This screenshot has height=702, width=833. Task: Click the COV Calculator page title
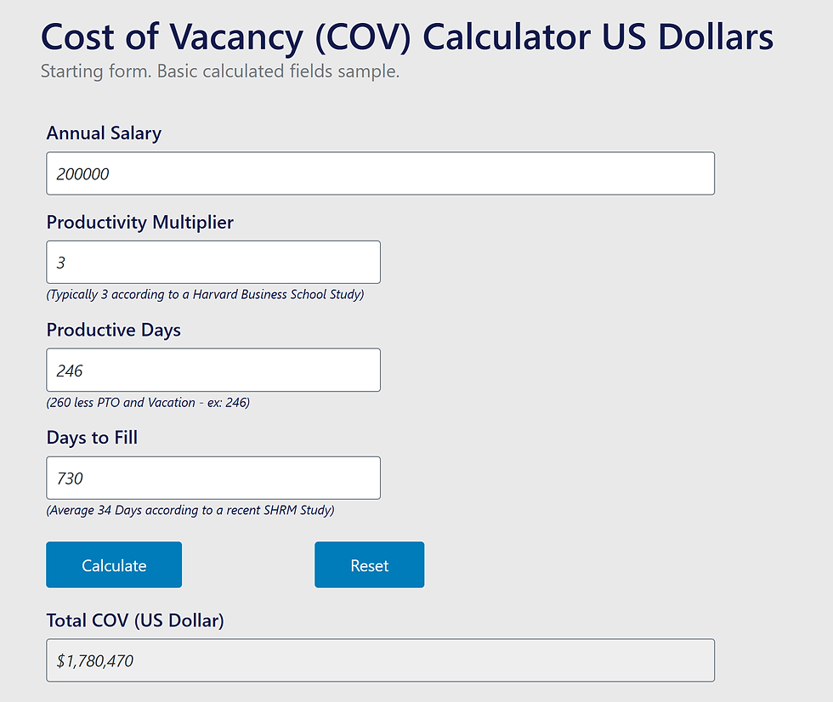coord(406,37)
